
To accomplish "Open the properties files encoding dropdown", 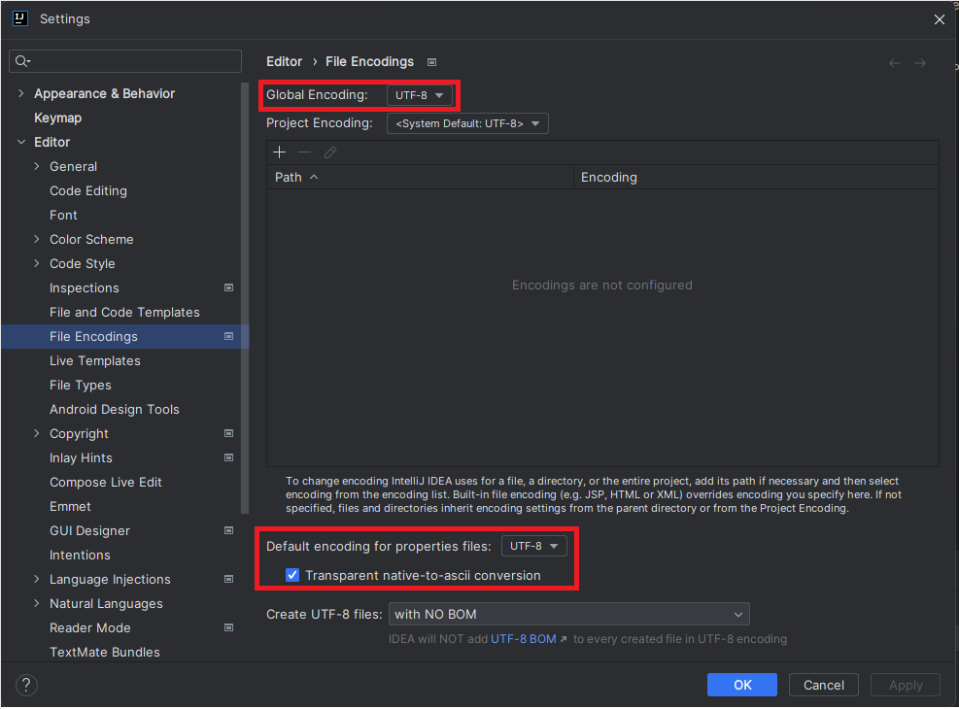I will click(x=534, y=546).
